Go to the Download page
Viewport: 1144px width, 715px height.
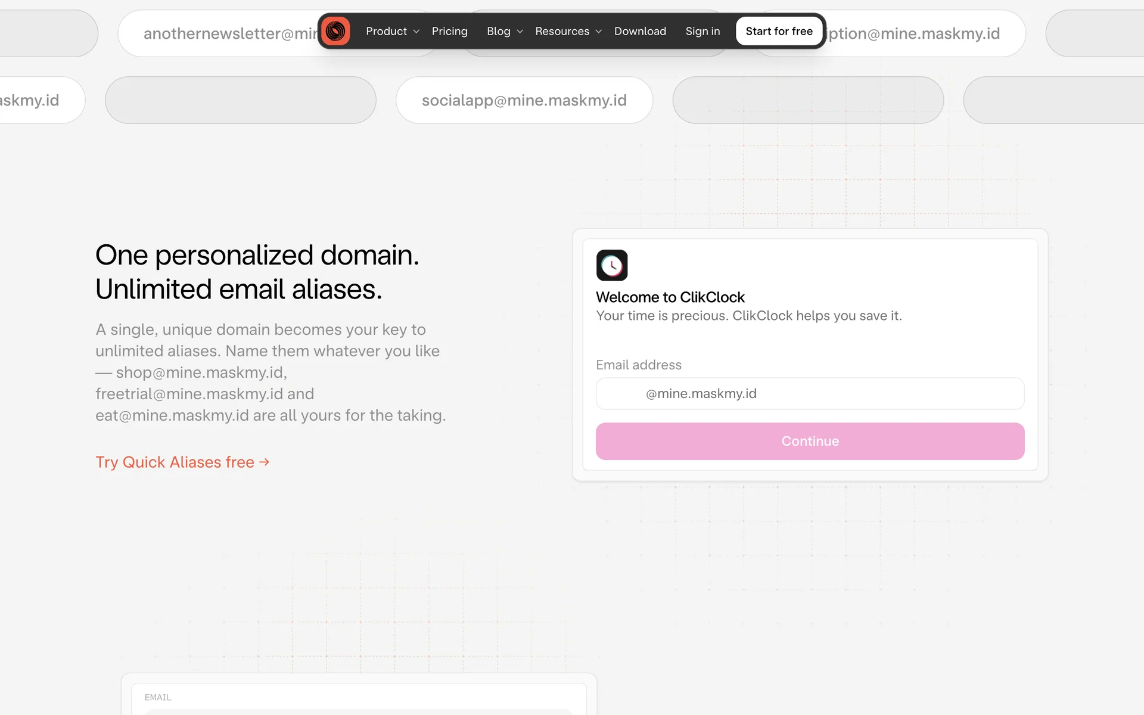click(640, 31)
